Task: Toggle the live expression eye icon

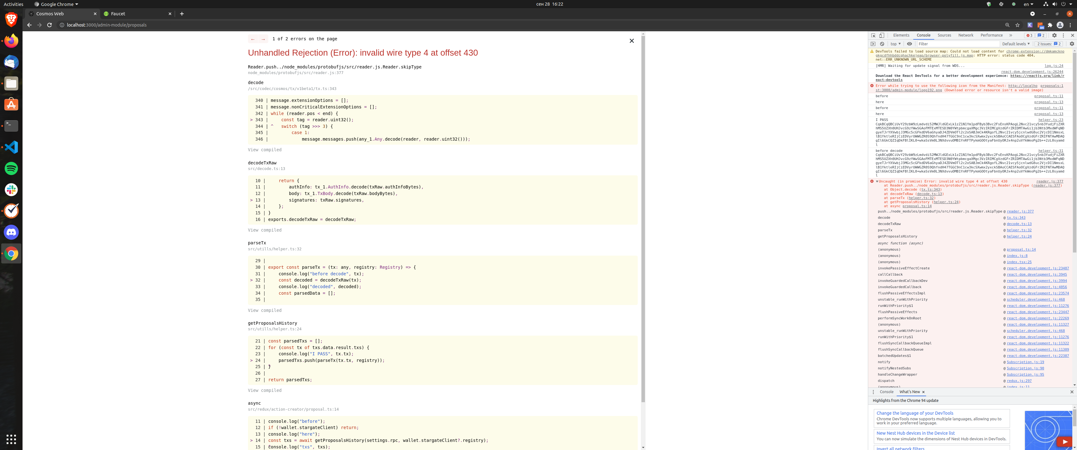Action: [x=910, y=44]
